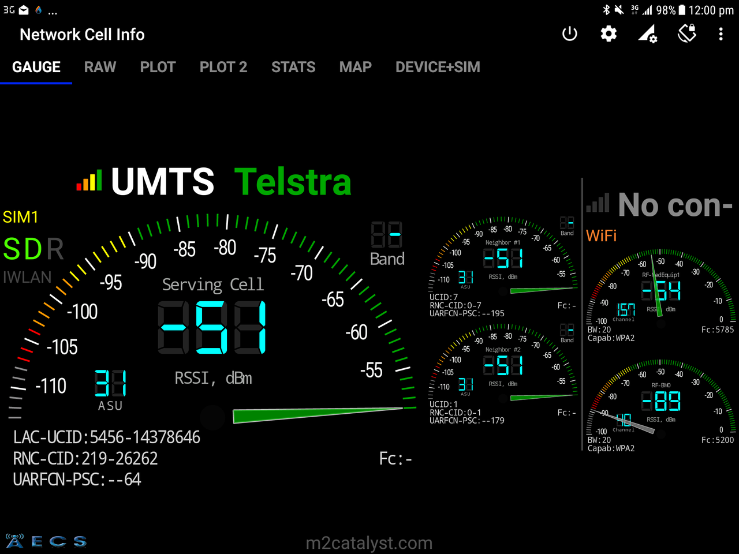Tap the IWLAN indicator
739x554 pixels.
(x=27, y=277)
